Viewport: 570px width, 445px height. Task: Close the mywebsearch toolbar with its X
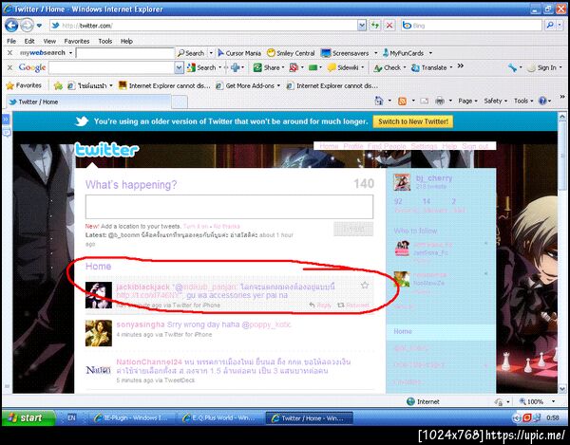(x=9, y=53)
